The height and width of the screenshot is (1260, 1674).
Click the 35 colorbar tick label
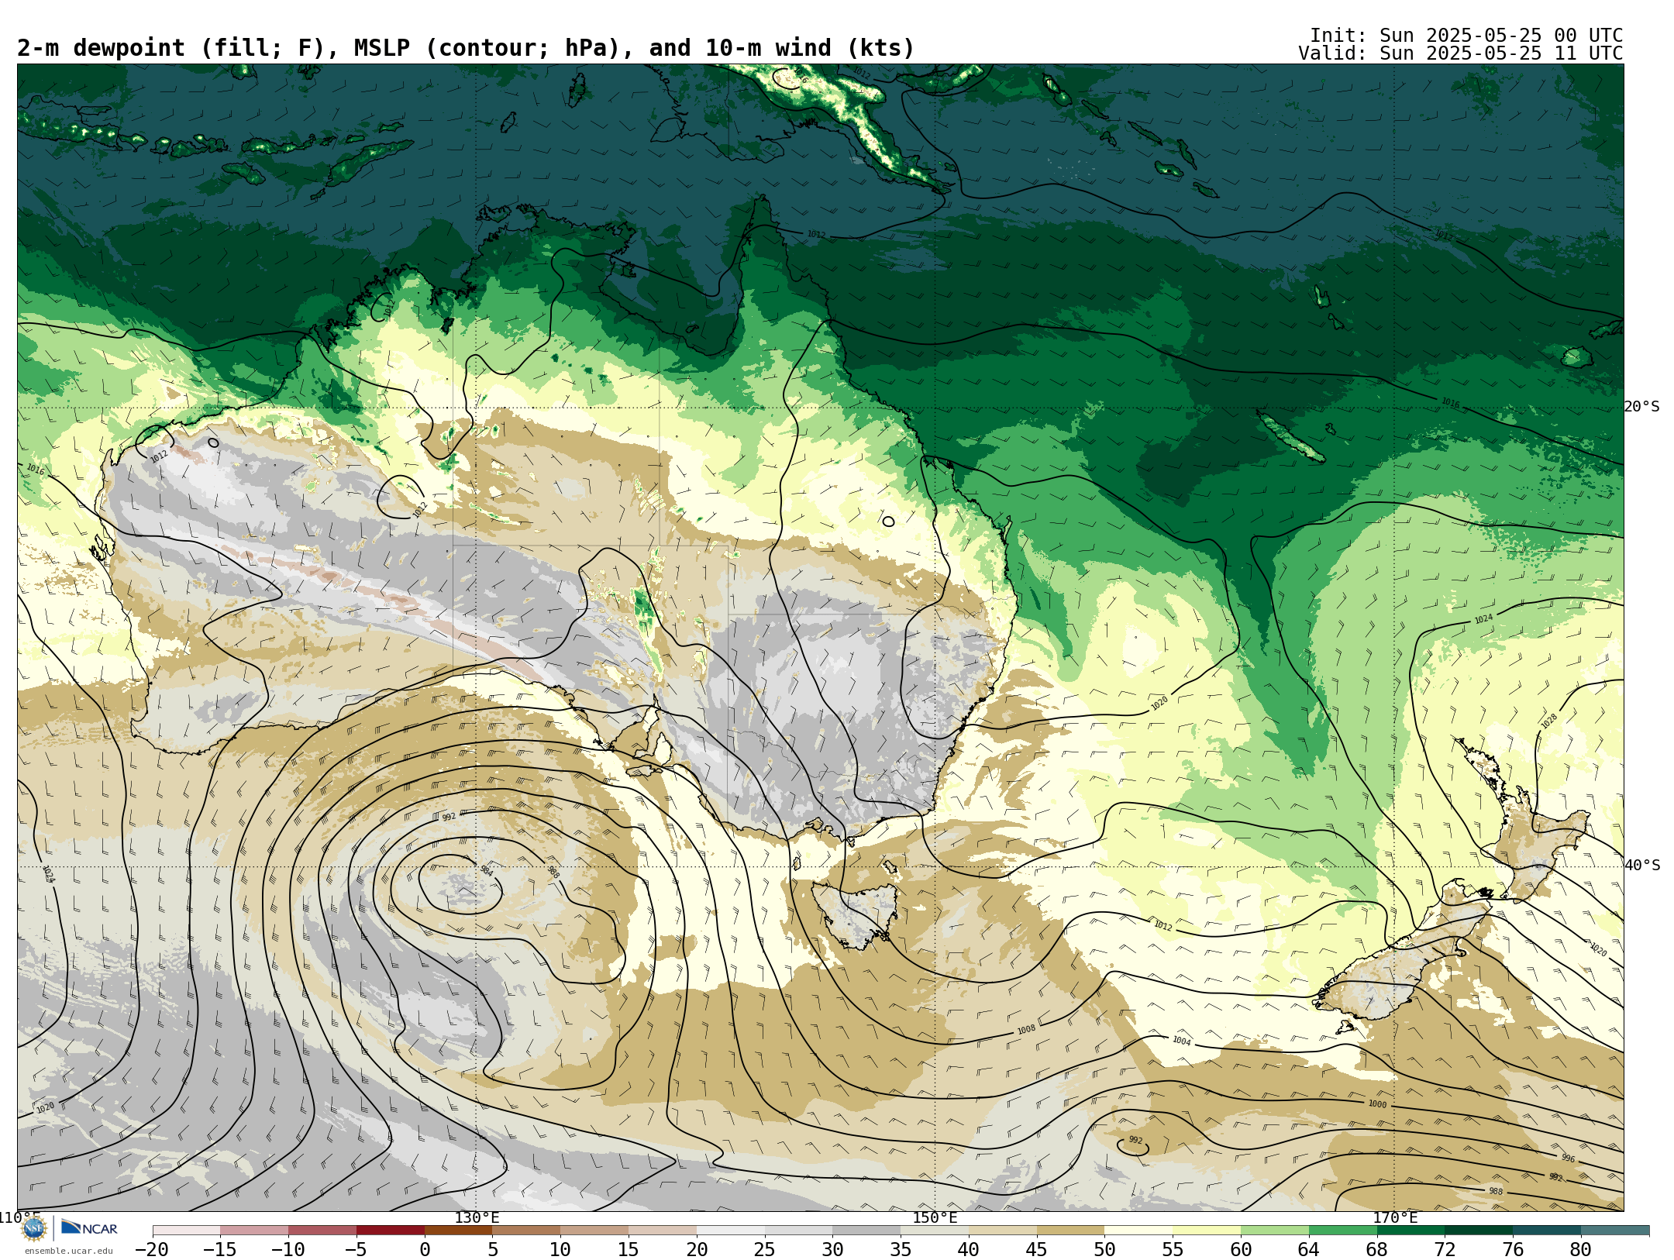click(901, 1249)
